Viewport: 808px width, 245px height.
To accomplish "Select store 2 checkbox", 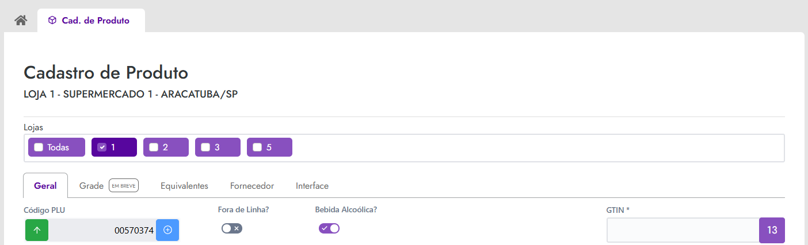I will point(154,147).
